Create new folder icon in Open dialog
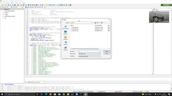The image size is (172, 96). click(x=99, y=23)
